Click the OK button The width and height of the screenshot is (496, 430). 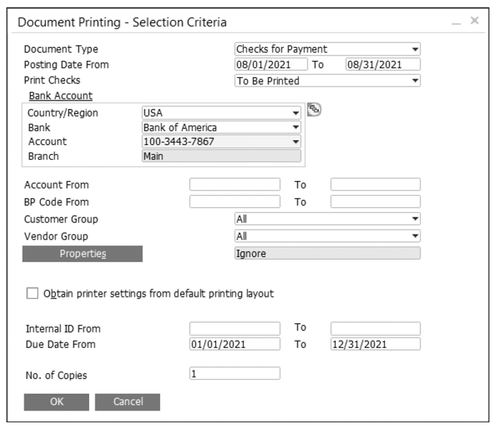pyautogui.click(x=56, y=402)
